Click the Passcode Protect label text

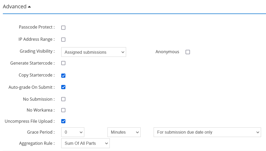point(37,27)
